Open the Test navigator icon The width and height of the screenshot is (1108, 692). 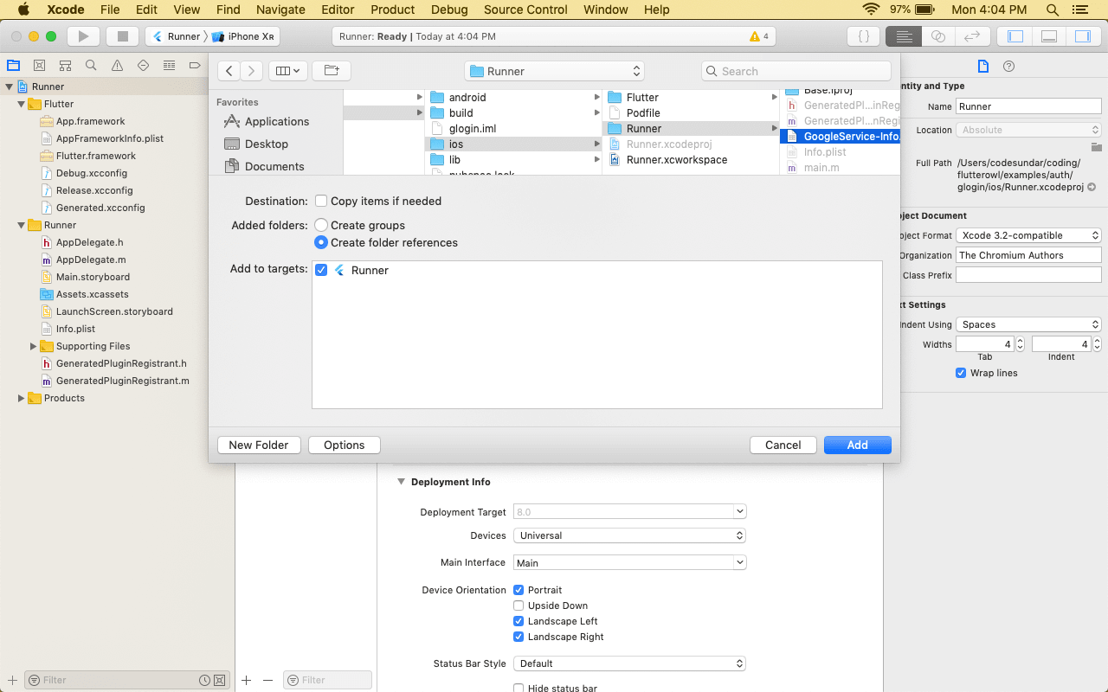point(143,66)
